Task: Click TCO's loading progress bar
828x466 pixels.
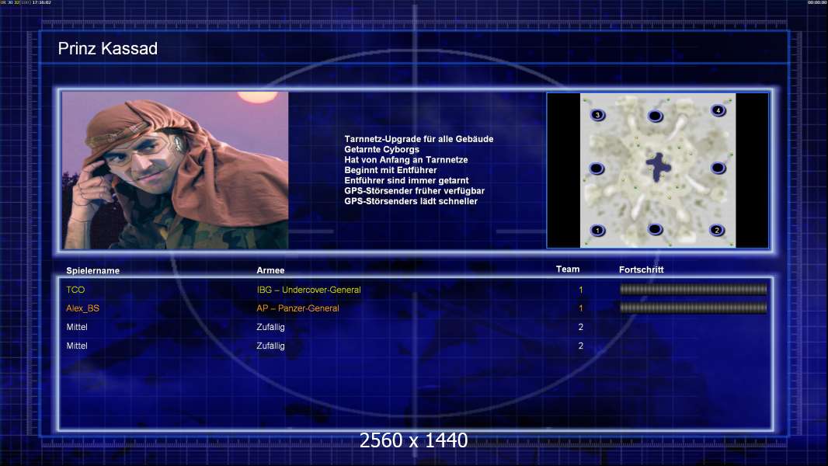Action: (x=693, y=289)
